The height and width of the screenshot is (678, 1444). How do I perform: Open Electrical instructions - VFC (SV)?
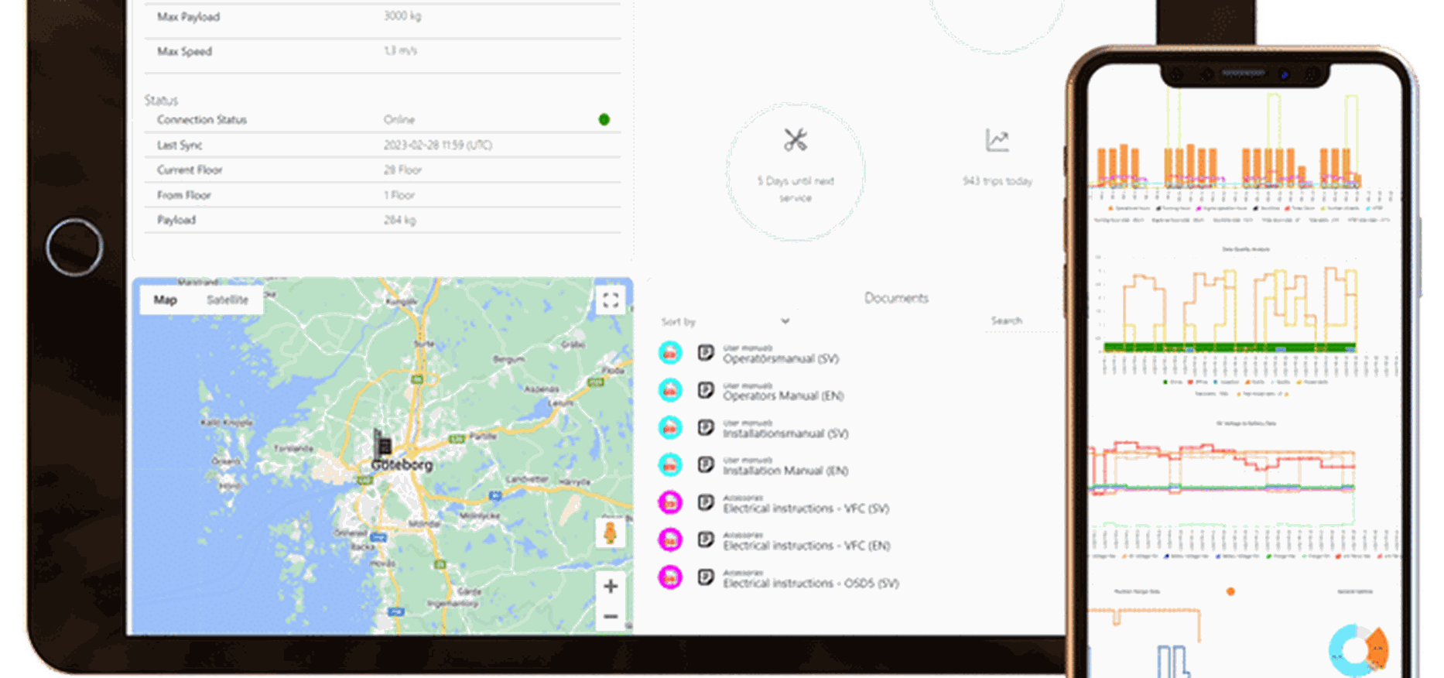click(x=806, y=508)
